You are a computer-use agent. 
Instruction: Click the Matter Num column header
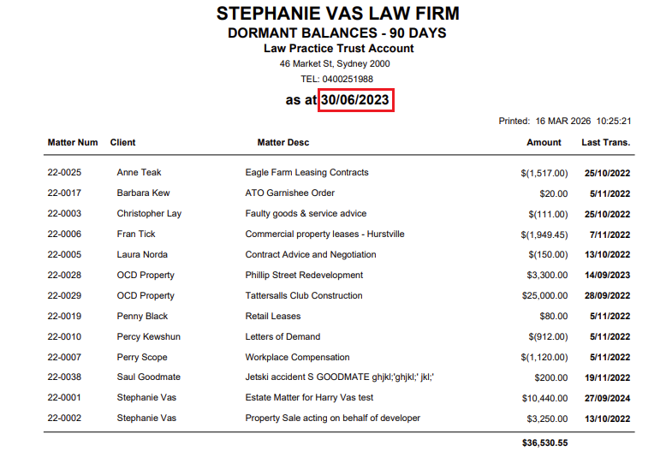coord(73,142)
